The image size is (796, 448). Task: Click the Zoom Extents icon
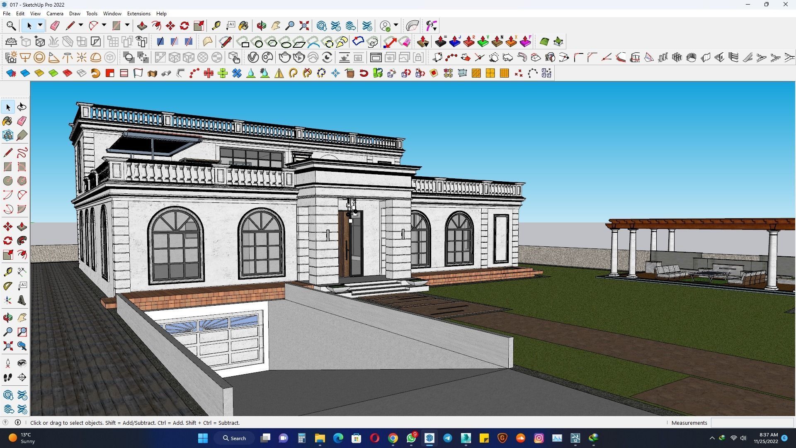304,25
